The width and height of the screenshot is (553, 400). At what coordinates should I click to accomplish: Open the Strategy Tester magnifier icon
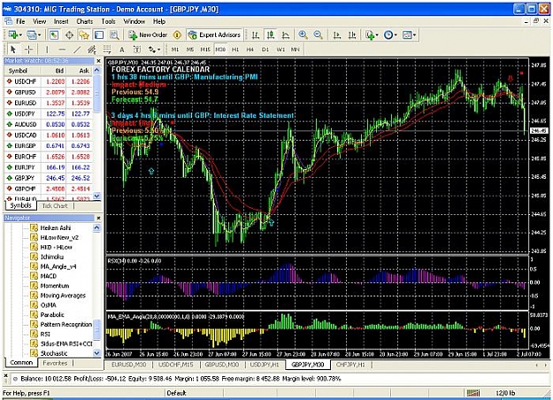click(114, 35)
